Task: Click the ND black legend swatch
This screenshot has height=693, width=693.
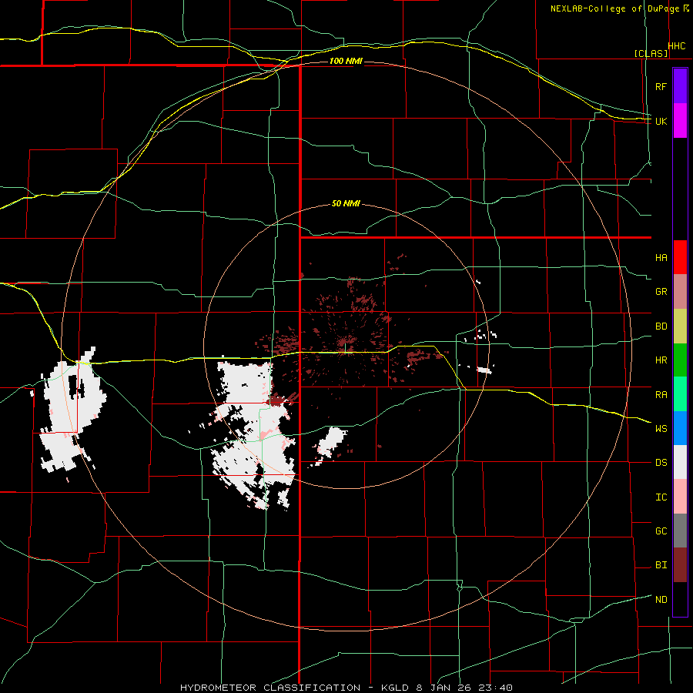Action: (x=680, y=599)
